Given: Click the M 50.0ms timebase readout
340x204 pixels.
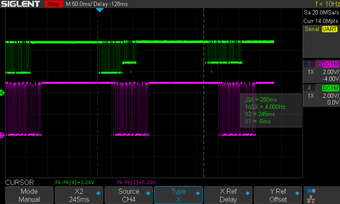Looking at the screenshot, I should pyautogui.click(x=81, y=4).
